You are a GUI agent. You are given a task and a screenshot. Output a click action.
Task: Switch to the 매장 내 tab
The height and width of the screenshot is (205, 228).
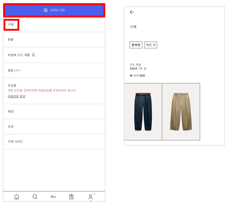[151, 45]
